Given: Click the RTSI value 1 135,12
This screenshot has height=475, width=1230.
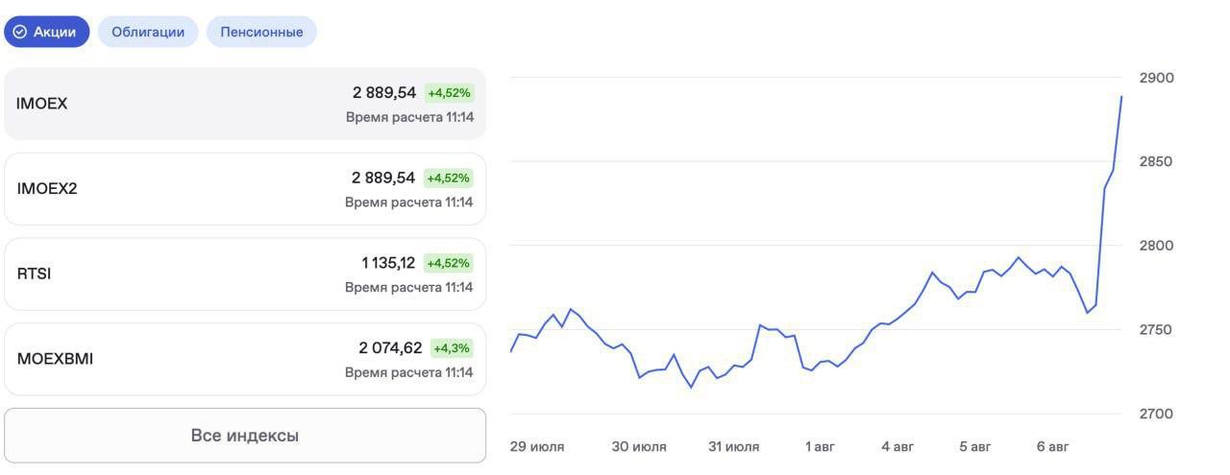Looking at the screenshot, I should pyautogui.click(x=388, y=263).
